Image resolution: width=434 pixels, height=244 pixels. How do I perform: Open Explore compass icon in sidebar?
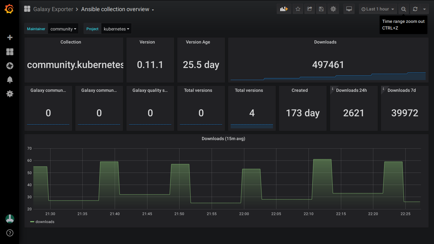tap(10, 66)
